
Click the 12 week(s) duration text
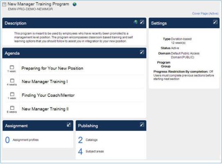click(x=178, y=43)
